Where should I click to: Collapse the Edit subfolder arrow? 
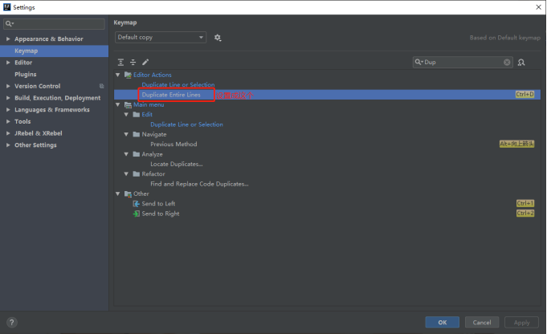[x=126, y=115]
